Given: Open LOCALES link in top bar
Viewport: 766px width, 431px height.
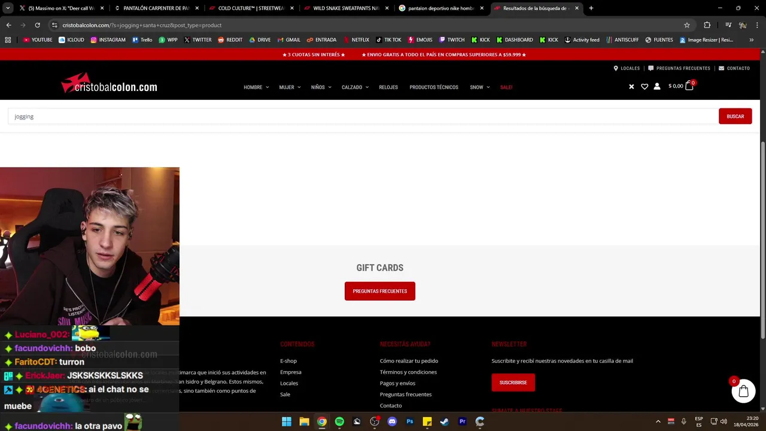Looking at the screenshot, I should pyautogui.click(x=627, y=68).
